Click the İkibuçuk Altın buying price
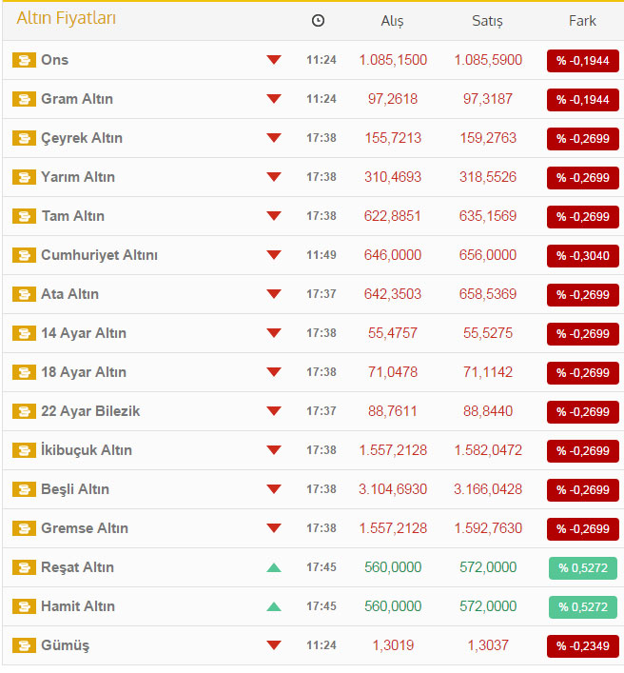The width and height of the screenshot is (624, 673). pos(393,450)
